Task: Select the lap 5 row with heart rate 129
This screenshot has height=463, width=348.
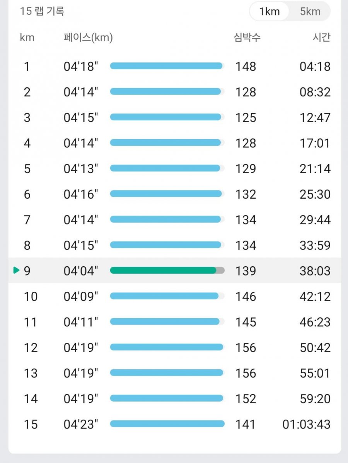Action: click(x=175, y=169)
